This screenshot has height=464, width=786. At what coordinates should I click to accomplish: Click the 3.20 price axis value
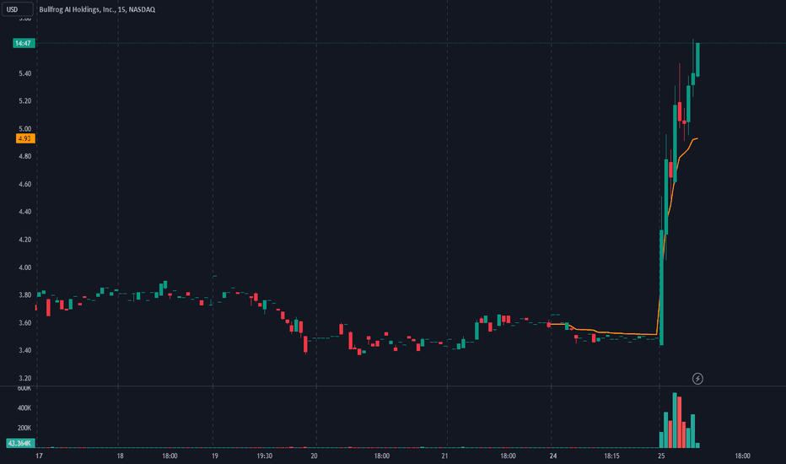(x=25, y=378)
